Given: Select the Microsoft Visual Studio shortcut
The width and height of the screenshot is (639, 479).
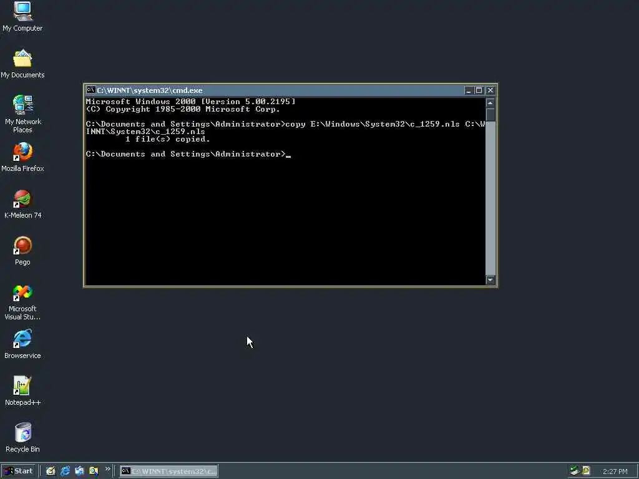Looking at the screenshot, I should [22, 302].
